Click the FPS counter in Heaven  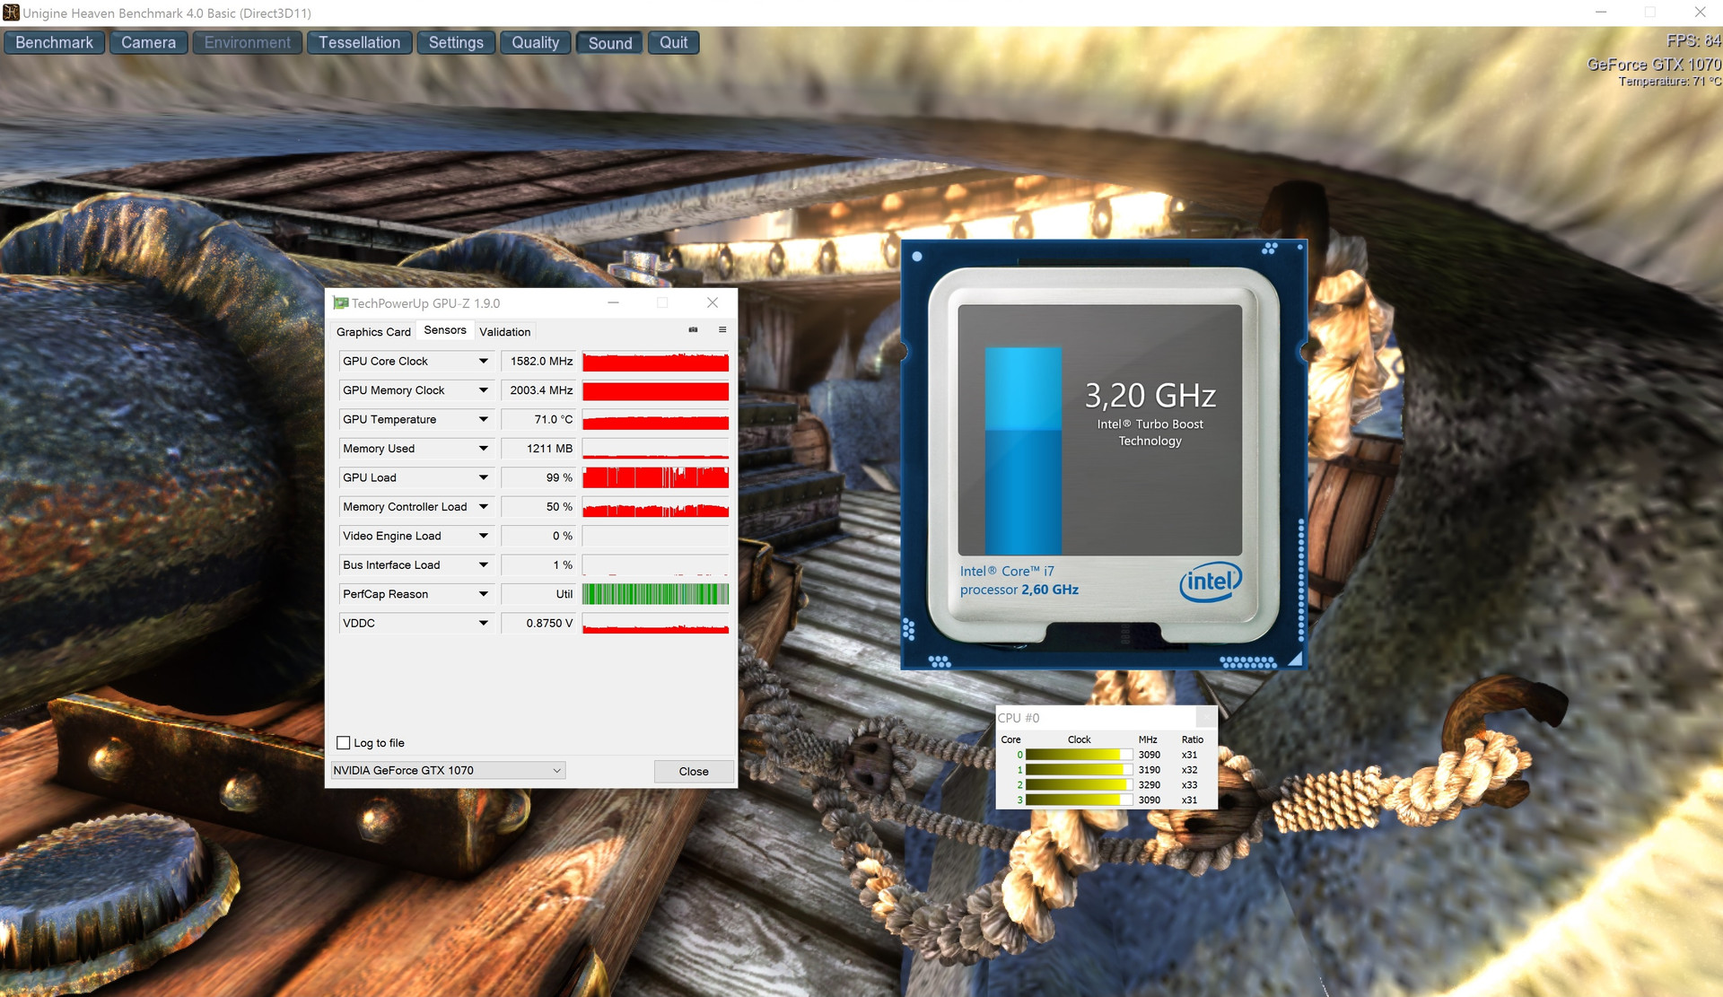point(1693,41)
